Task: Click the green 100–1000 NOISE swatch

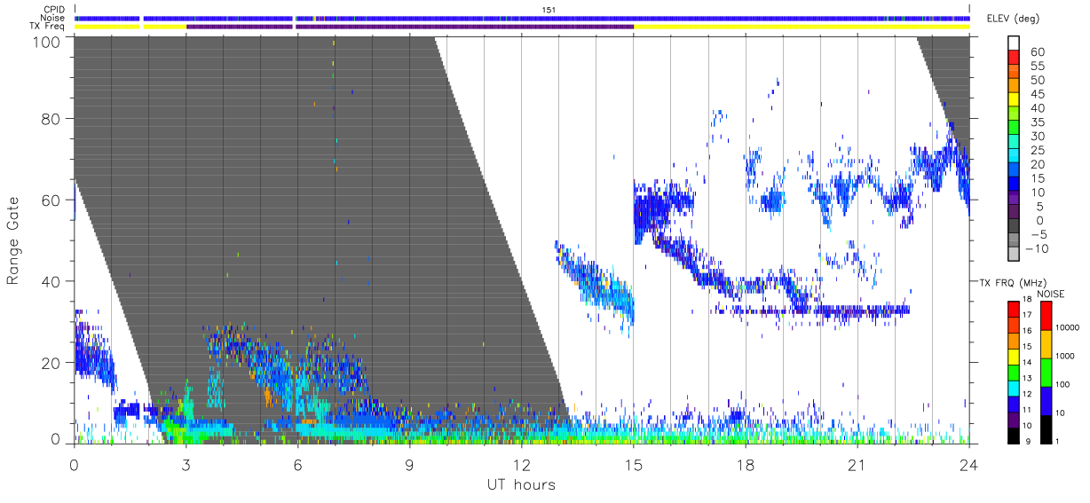Action: pos(1046,372)
